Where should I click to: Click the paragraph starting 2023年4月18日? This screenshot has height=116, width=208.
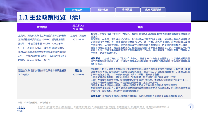coord(140,72)
